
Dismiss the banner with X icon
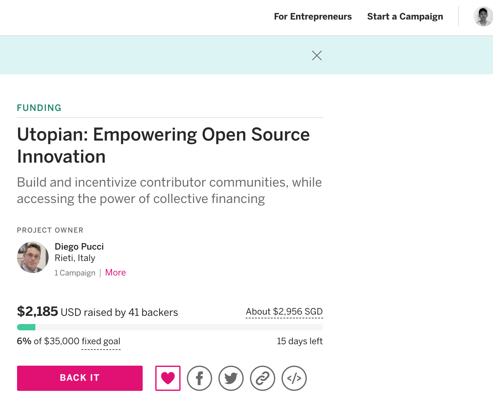(317, 55)
